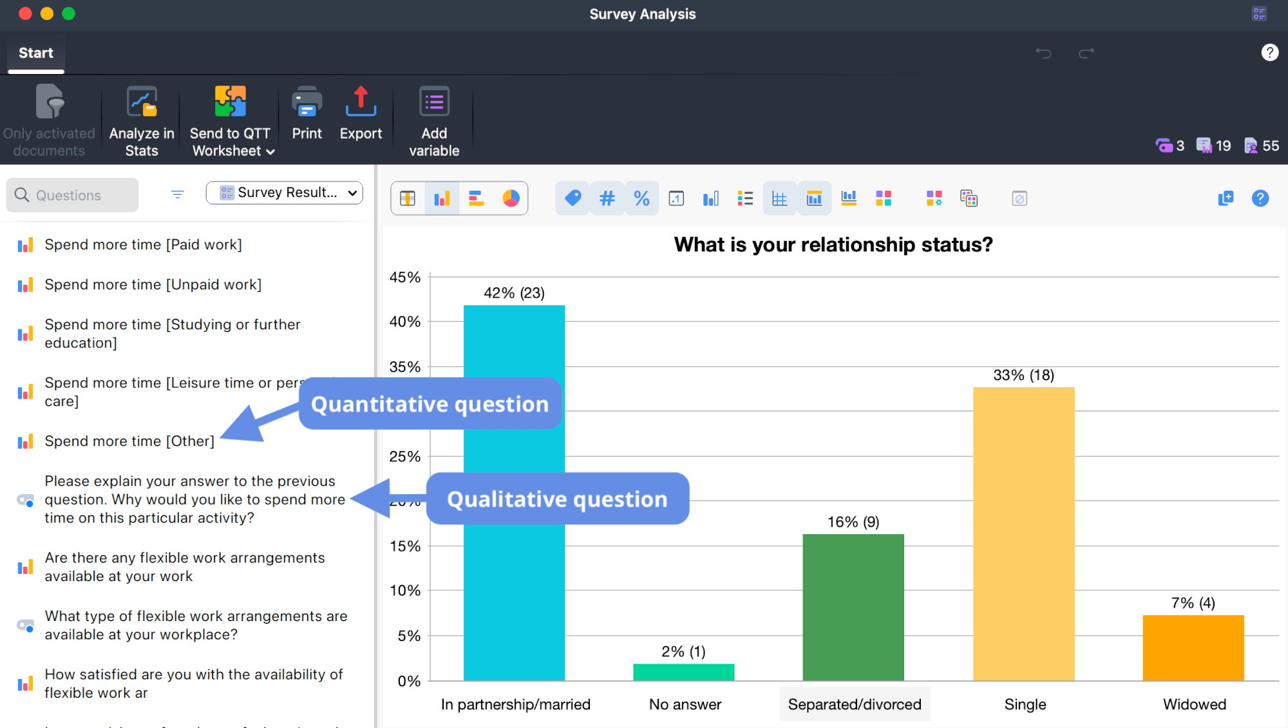Open chart settings with the gear tiles icon
The image size is (1288, 728).
934,198
